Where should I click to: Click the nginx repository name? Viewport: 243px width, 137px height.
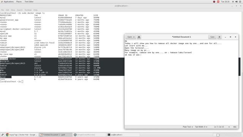(3, 68)
